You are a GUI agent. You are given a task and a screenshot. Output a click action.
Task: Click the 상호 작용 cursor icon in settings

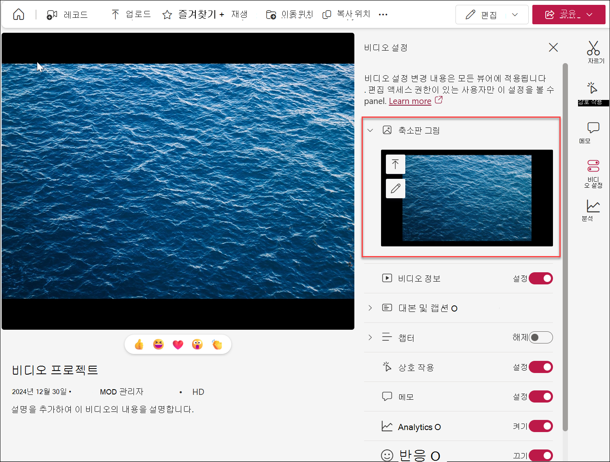[387, 367]
